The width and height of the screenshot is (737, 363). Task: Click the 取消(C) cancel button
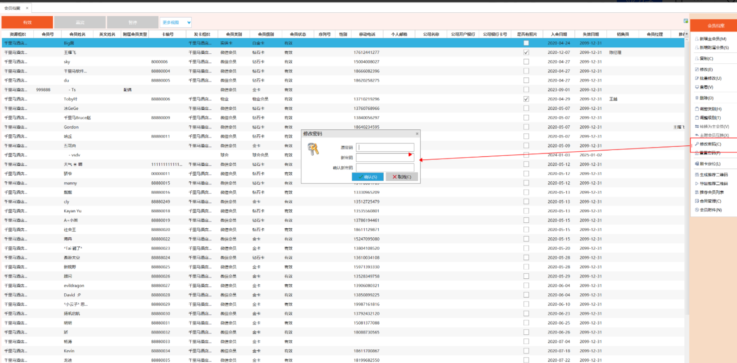pos(402,177)
